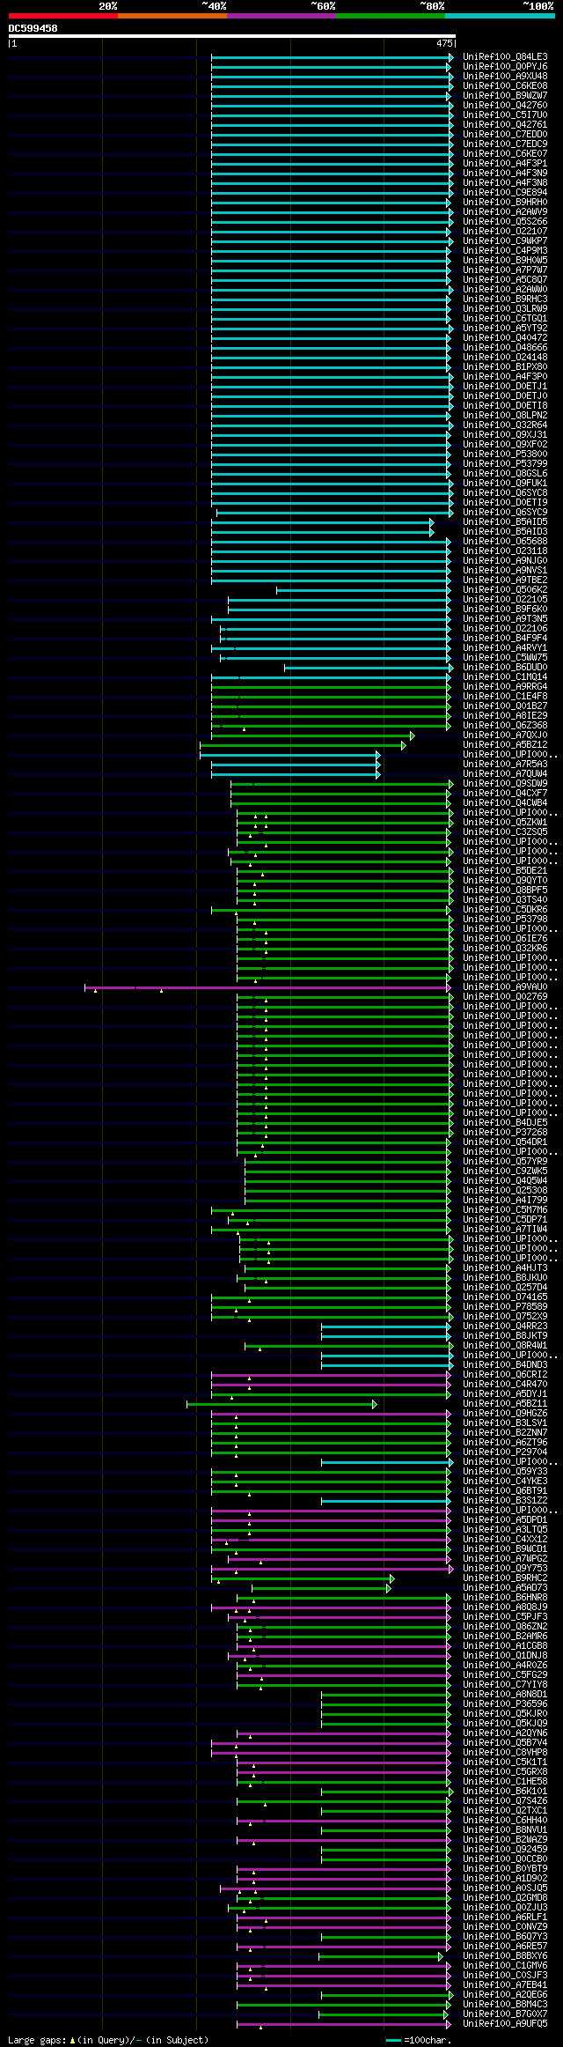Select the UniRef100_A2QYN6 label

click(x=505, y=1733)
